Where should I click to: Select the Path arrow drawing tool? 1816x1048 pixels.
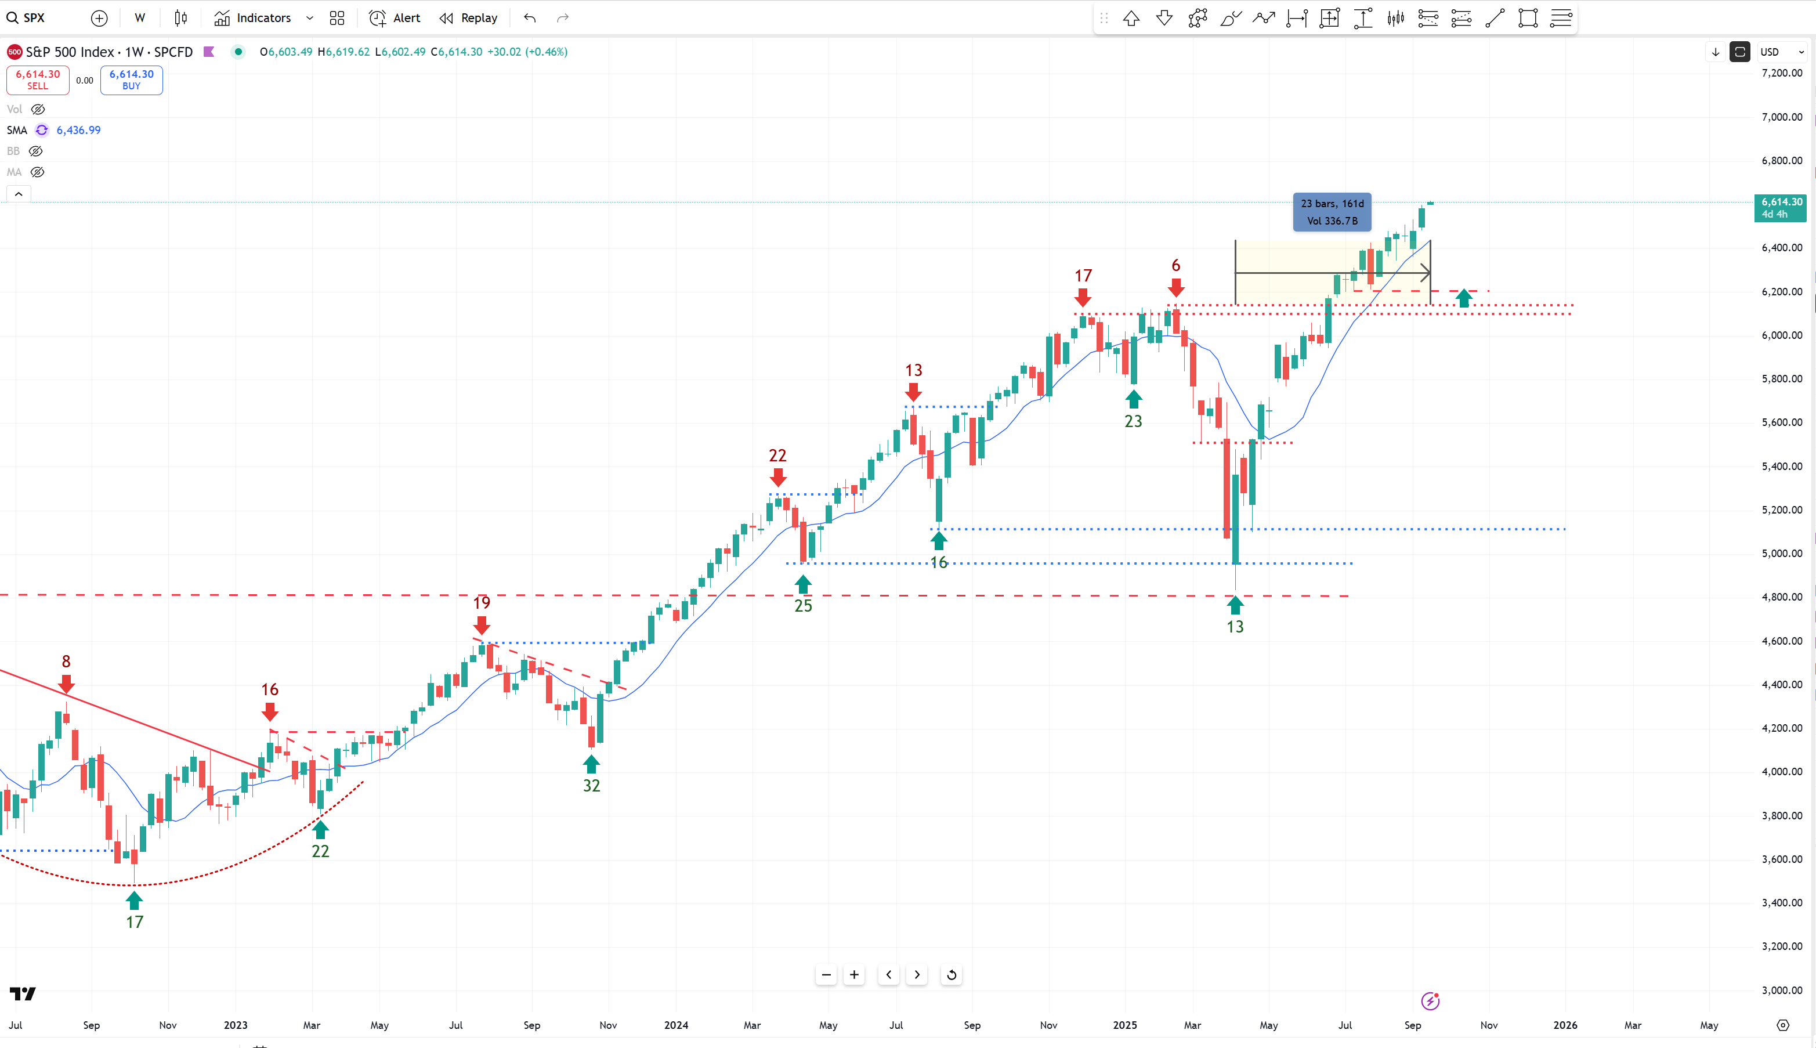tap(1264, 18)
